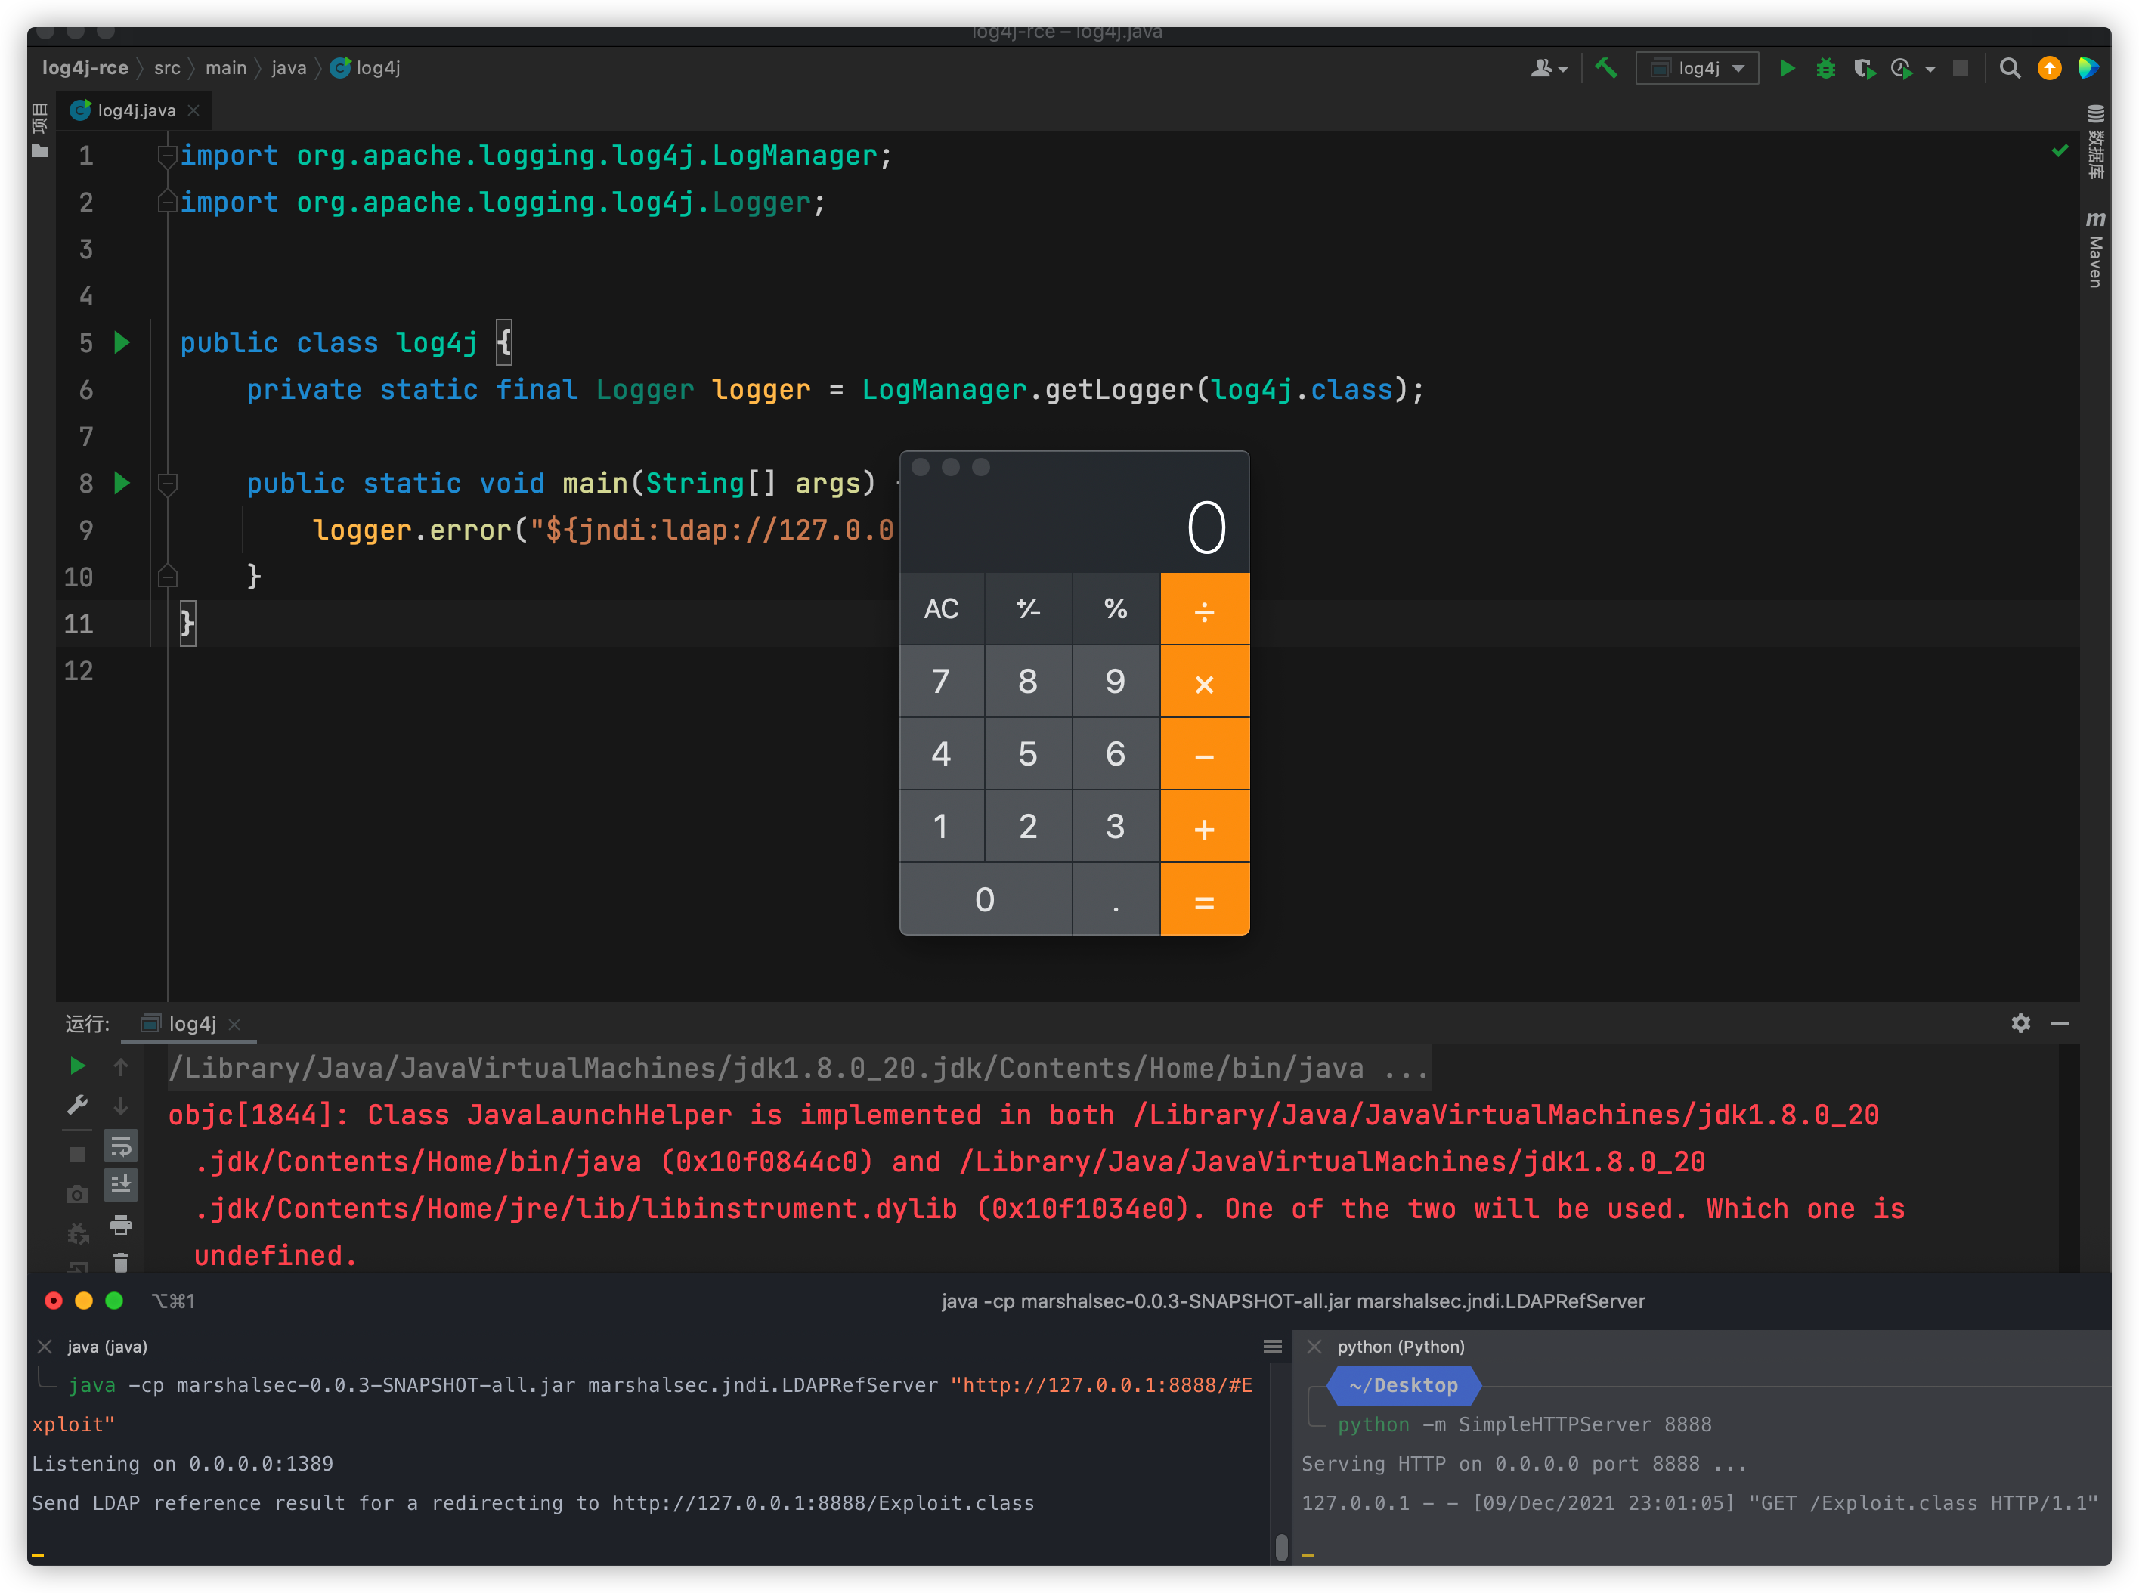Rerun the log4j application from the run panel
Screen dimensions: 2139x1593
[x=77, y=1066]
